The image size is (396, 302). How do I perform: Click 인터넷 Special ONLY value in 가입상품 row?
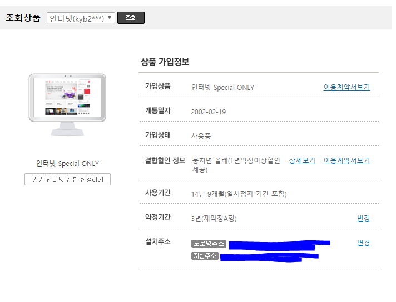pos(222,87)
